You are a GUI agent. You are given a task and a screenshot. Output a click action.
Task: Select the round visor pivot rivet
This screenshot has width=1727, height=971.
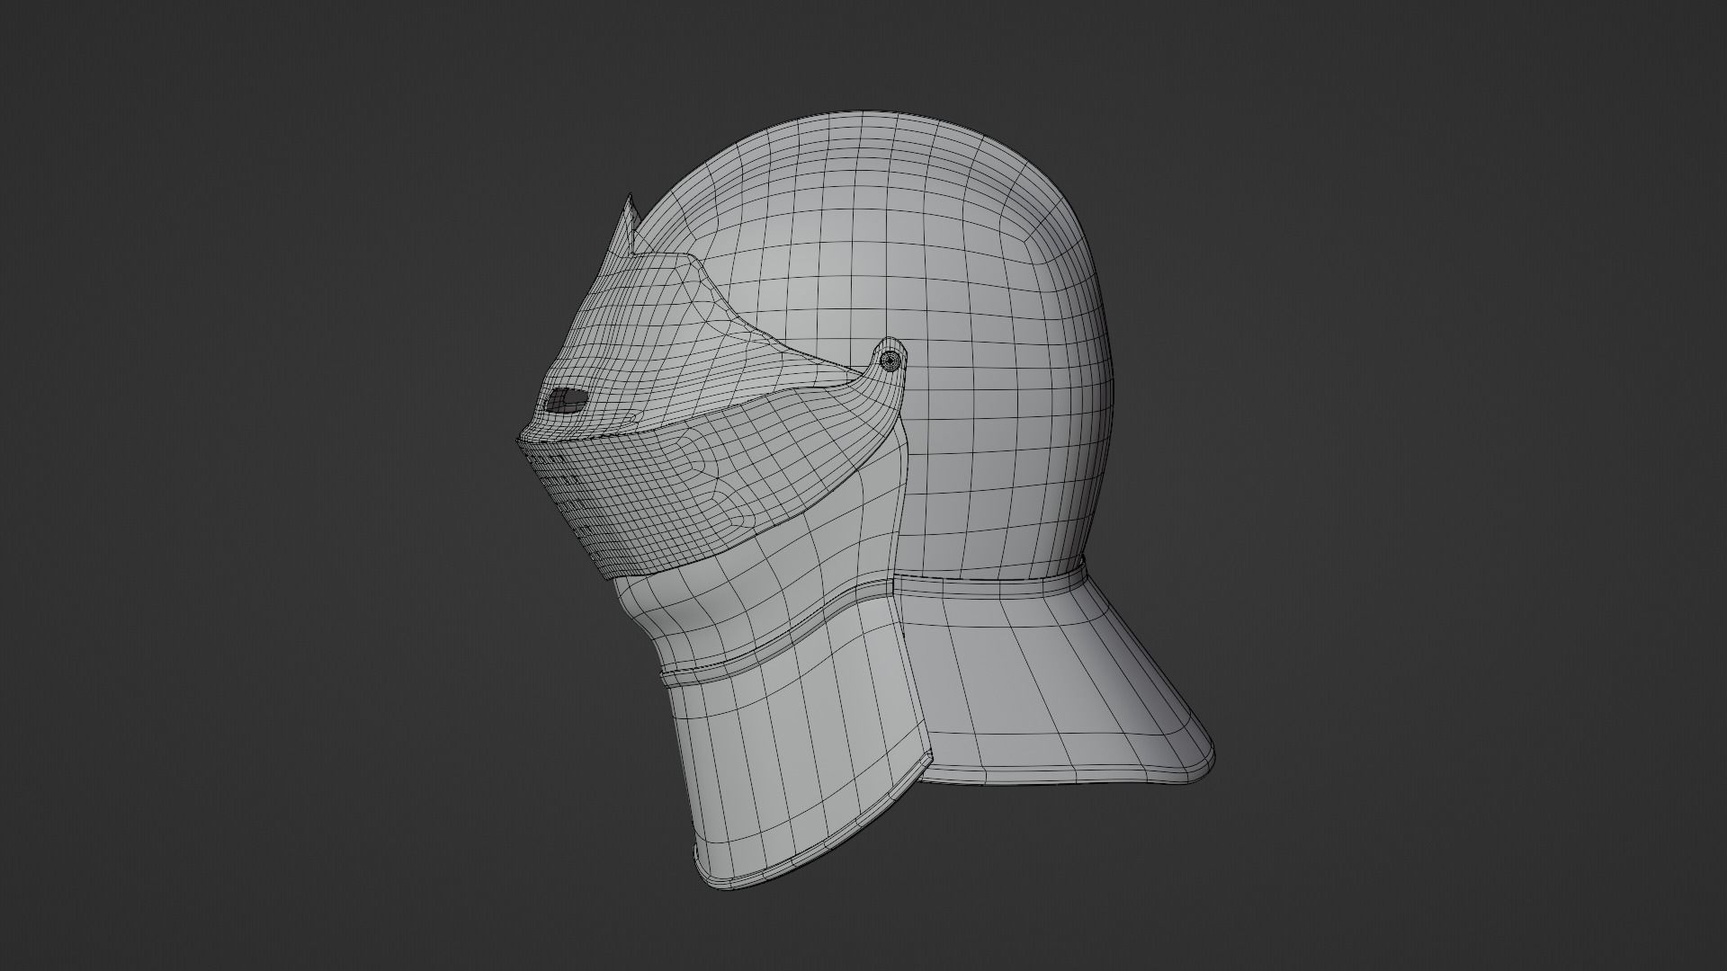pyautogui.click(x=890, y=361)
